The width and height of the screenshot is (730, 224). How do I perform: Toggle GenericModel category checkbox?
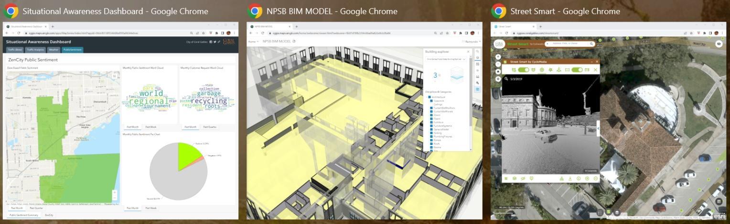431,129
